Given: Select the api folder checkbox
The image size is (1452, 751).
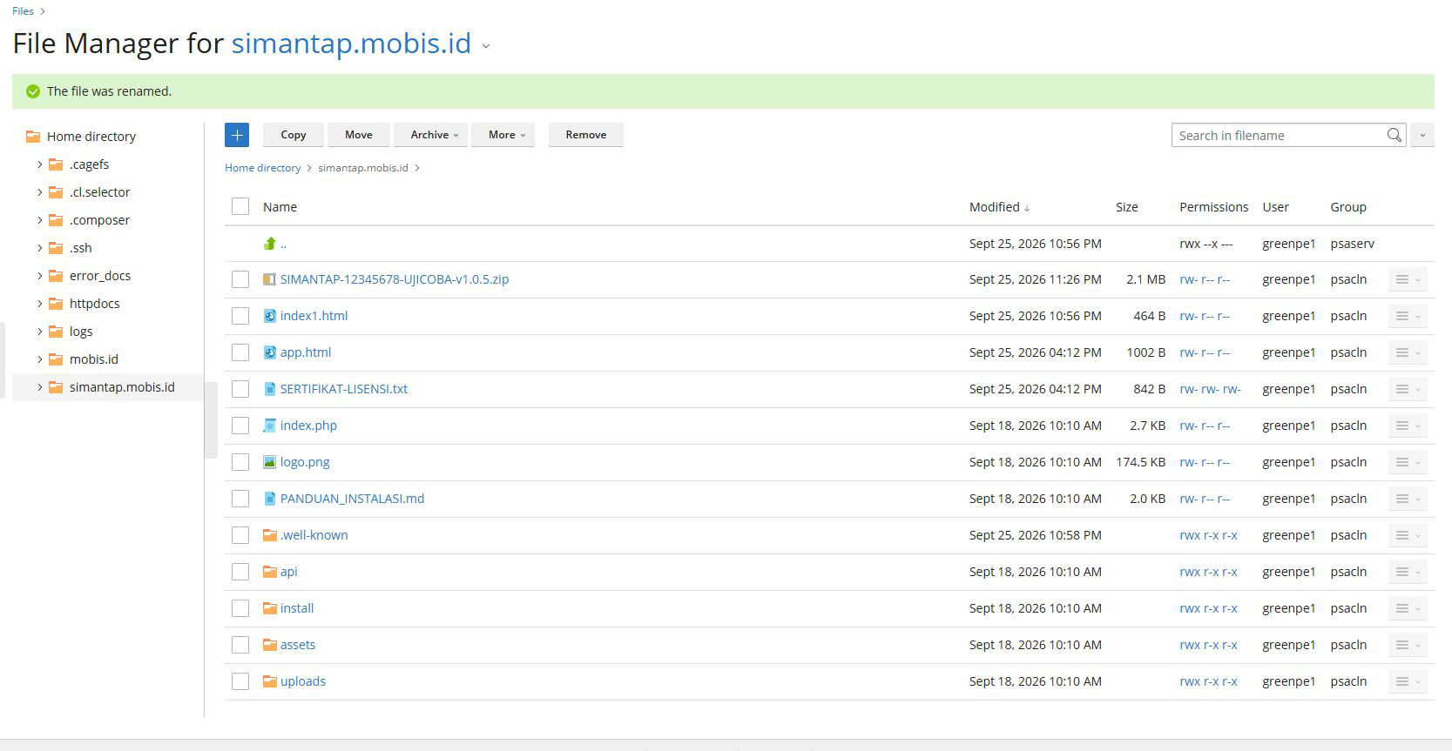Looking at the screenshot, I should (x=240, y=572).
